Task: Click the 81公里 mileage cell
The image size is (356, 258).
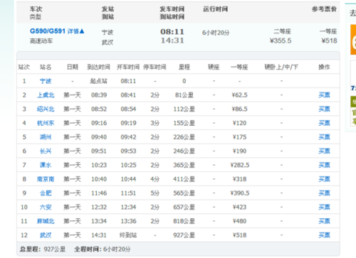Action: point(184,95)
